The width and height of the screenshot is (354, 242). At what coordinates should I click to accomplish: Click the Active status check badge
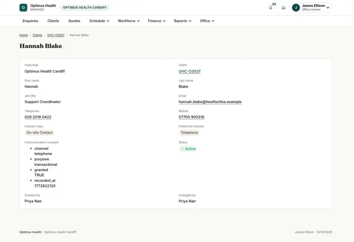click(x=188, y=149)
